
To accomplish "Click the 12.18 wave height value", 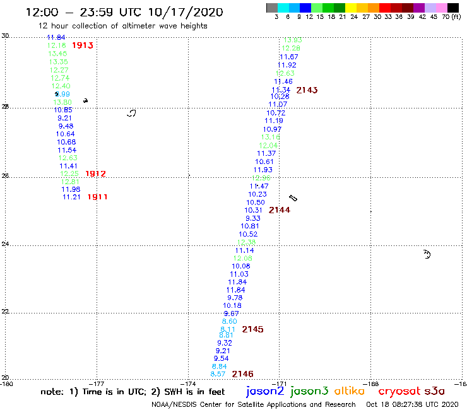I will [x=56, y=45].
